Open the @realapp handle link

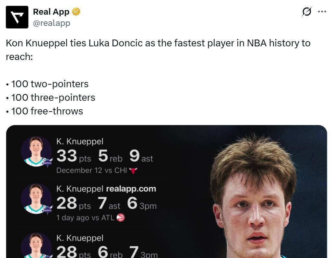(52, 23)
